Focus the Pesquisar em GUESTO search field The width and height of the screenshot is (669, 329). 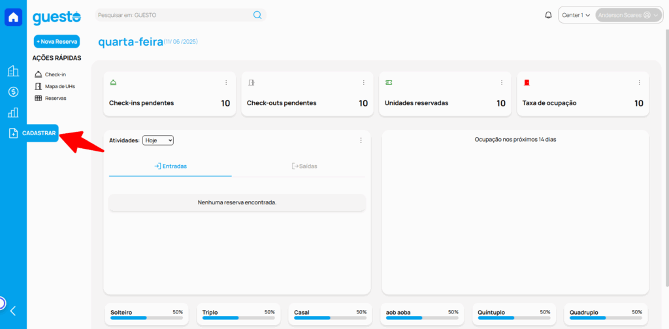tap(173, 15)
